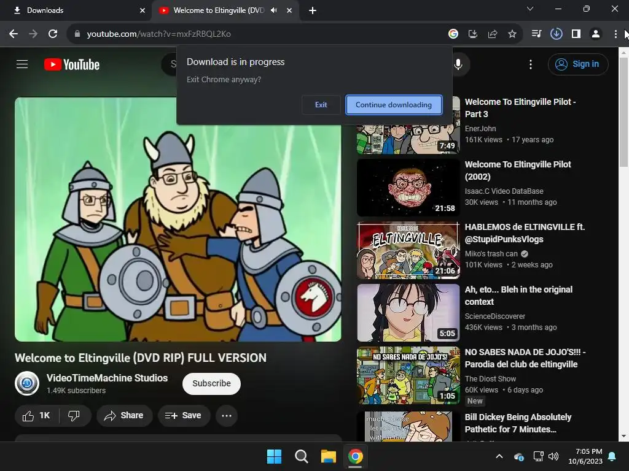The image size is (629, 471).
Task: Open the tab search chevron
Action: click(530, 9)
